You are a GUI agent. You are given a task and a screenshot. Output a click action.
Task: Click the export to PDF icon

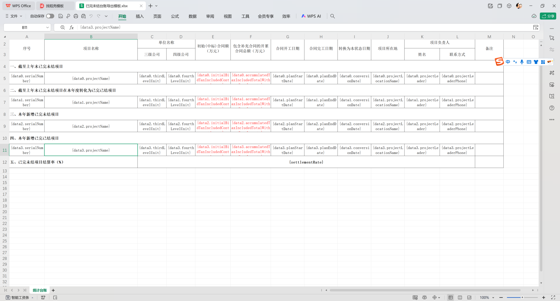(68, 16)
